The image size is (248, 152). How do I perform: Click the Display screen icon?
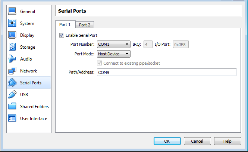click(12, 35)
